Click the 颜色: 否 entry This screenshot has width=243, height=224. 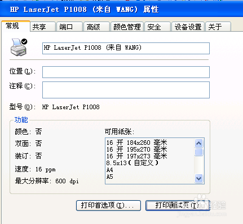28,132
